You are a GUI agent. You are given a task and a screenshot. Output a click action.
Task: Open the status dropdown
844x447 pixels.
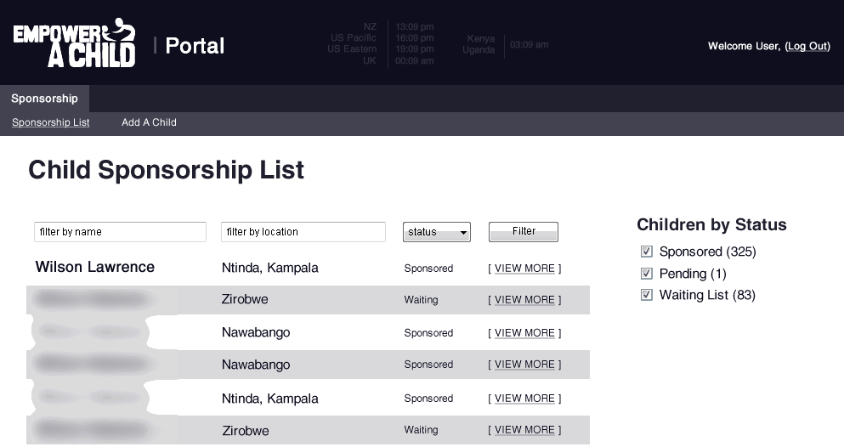tap(436, 232)
